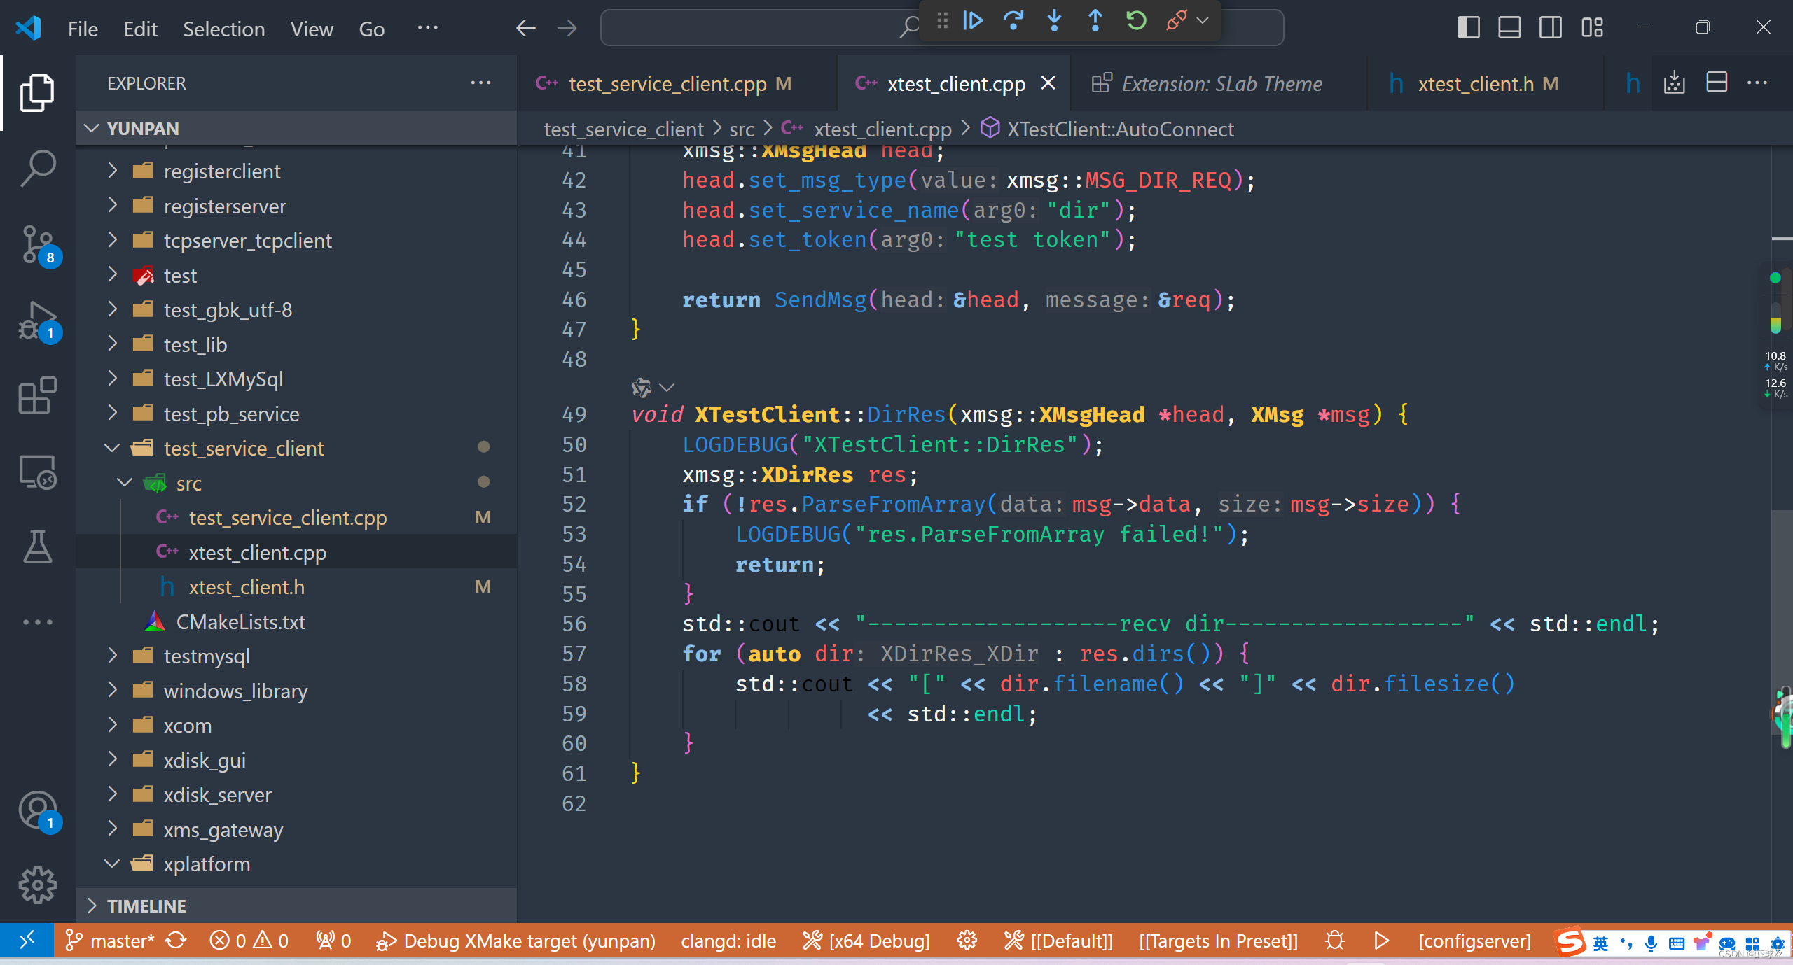
Task: Open the Manage gear menu
Action: pyautogui.click(x=37, y=885)
